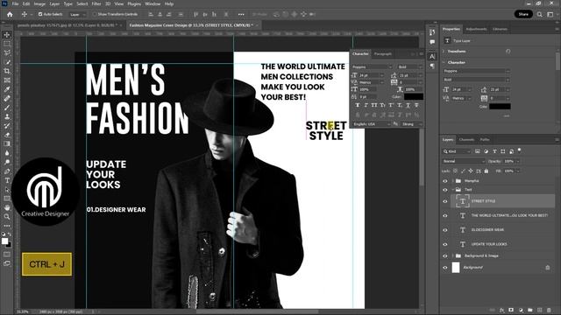Select the Clone Stamp tool
The width and height of the screenshot is (561, 315).
[7, 116]
